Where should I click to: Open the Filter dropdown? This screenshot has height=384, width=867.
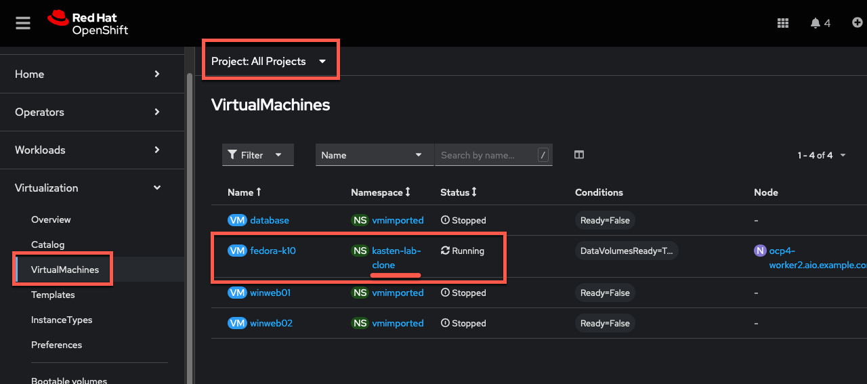coord(258,155)
